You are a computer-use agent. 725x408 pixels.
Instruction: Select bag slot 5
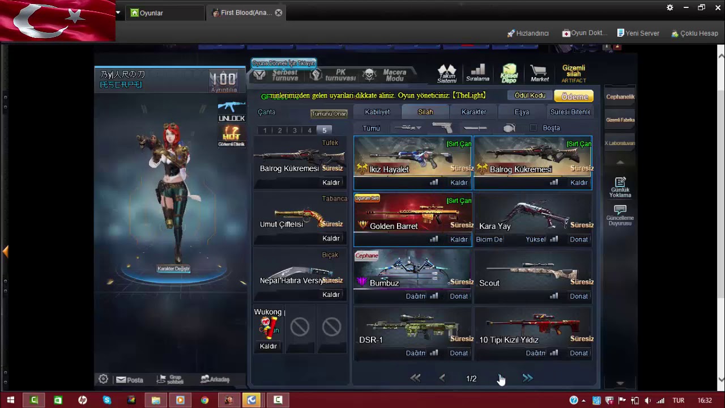[x=325, y=130]
